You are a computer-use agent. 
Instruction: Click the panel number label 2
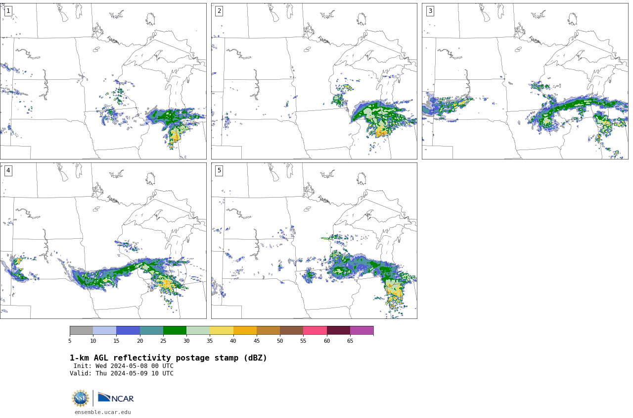coord(219,11)
